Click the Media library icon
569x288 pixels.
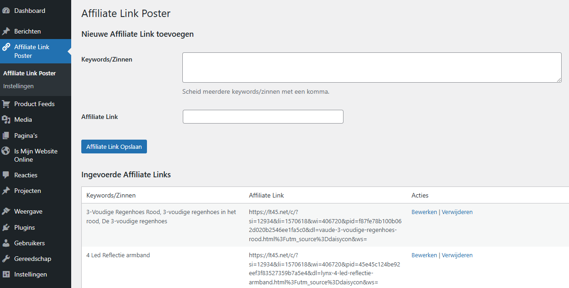coord(6,119)
